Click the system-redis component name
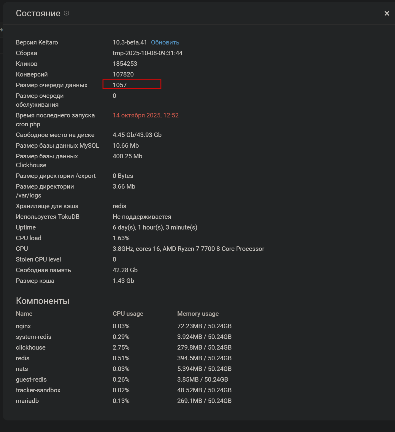Screen dimensions: 395x432 [x=34, y=337]
